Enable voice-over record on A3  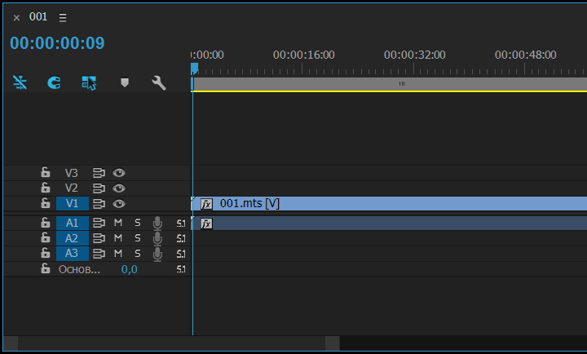pos(157,254)
